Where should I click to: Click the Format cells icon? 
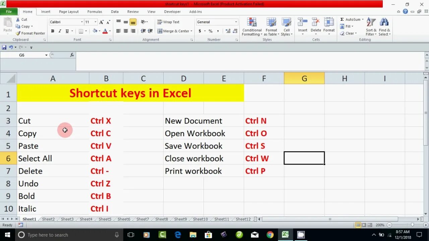pos(329,22)
